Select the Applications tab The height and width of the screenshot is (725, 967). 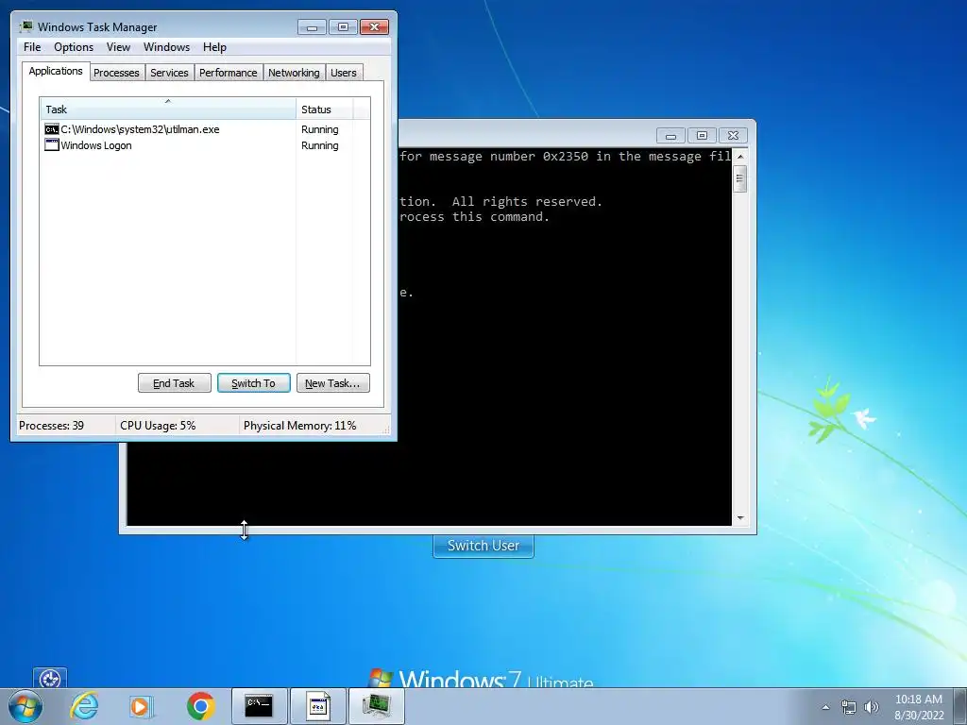56,71
